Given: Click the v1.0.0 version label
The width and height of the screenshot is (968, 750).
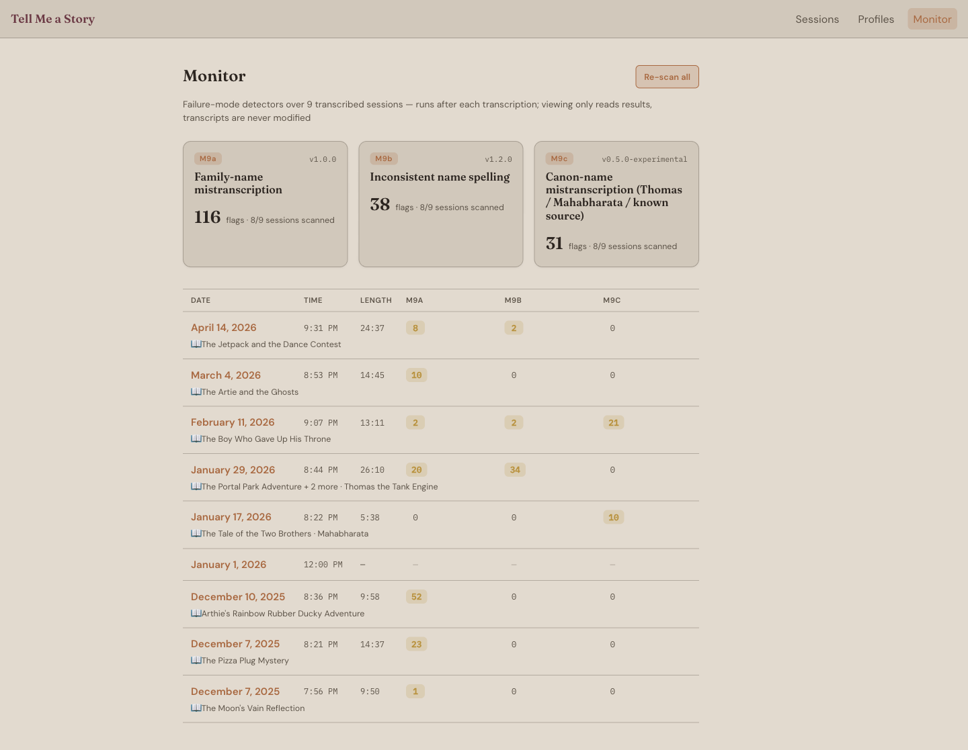Looking at the screenshot, I should (x=323, y=160).
